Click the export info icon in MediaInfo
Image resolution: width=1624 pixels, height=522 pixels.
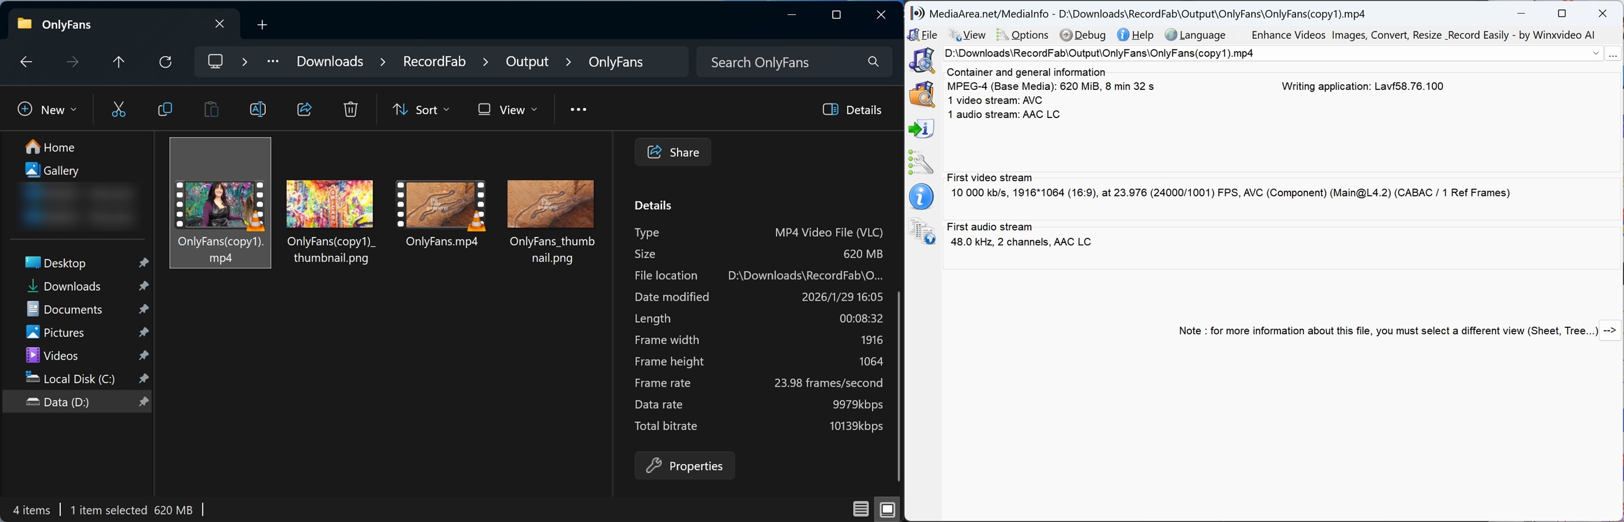coord(922,130)
